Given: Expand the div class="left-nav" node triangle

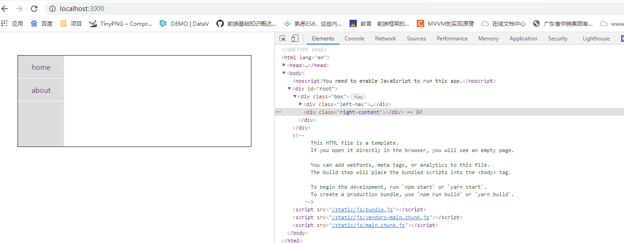Looking at the screenshot, I should pyautogui.click(x=300, y=104).
